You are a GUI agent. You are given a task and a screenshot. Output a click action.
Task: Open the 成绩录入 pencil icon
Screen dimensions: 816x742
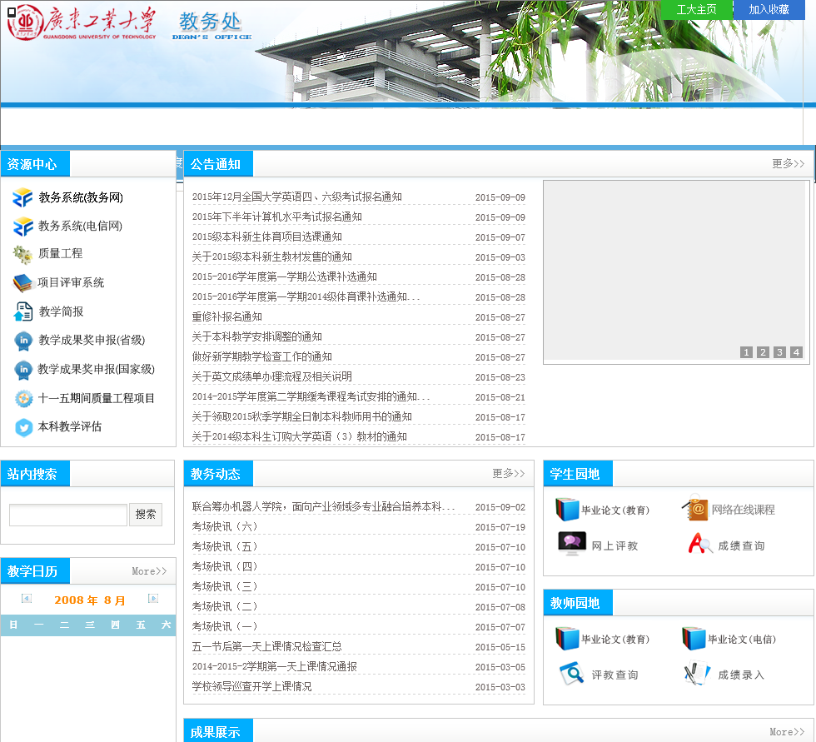coord(696,674)
